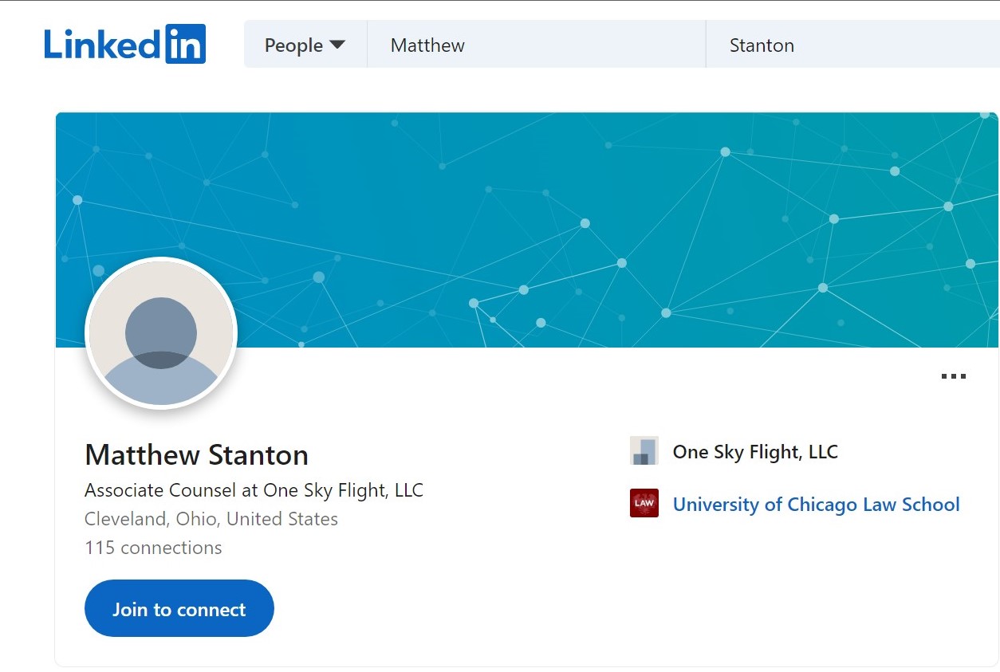
Task: Click the LinkedIn logo
Action: (x=125, y=44)
